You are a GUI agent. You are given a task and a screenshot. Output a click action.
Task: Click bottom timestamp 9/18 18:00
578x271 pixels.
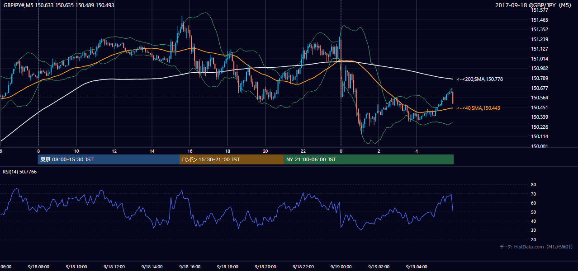tap(227, 267)
